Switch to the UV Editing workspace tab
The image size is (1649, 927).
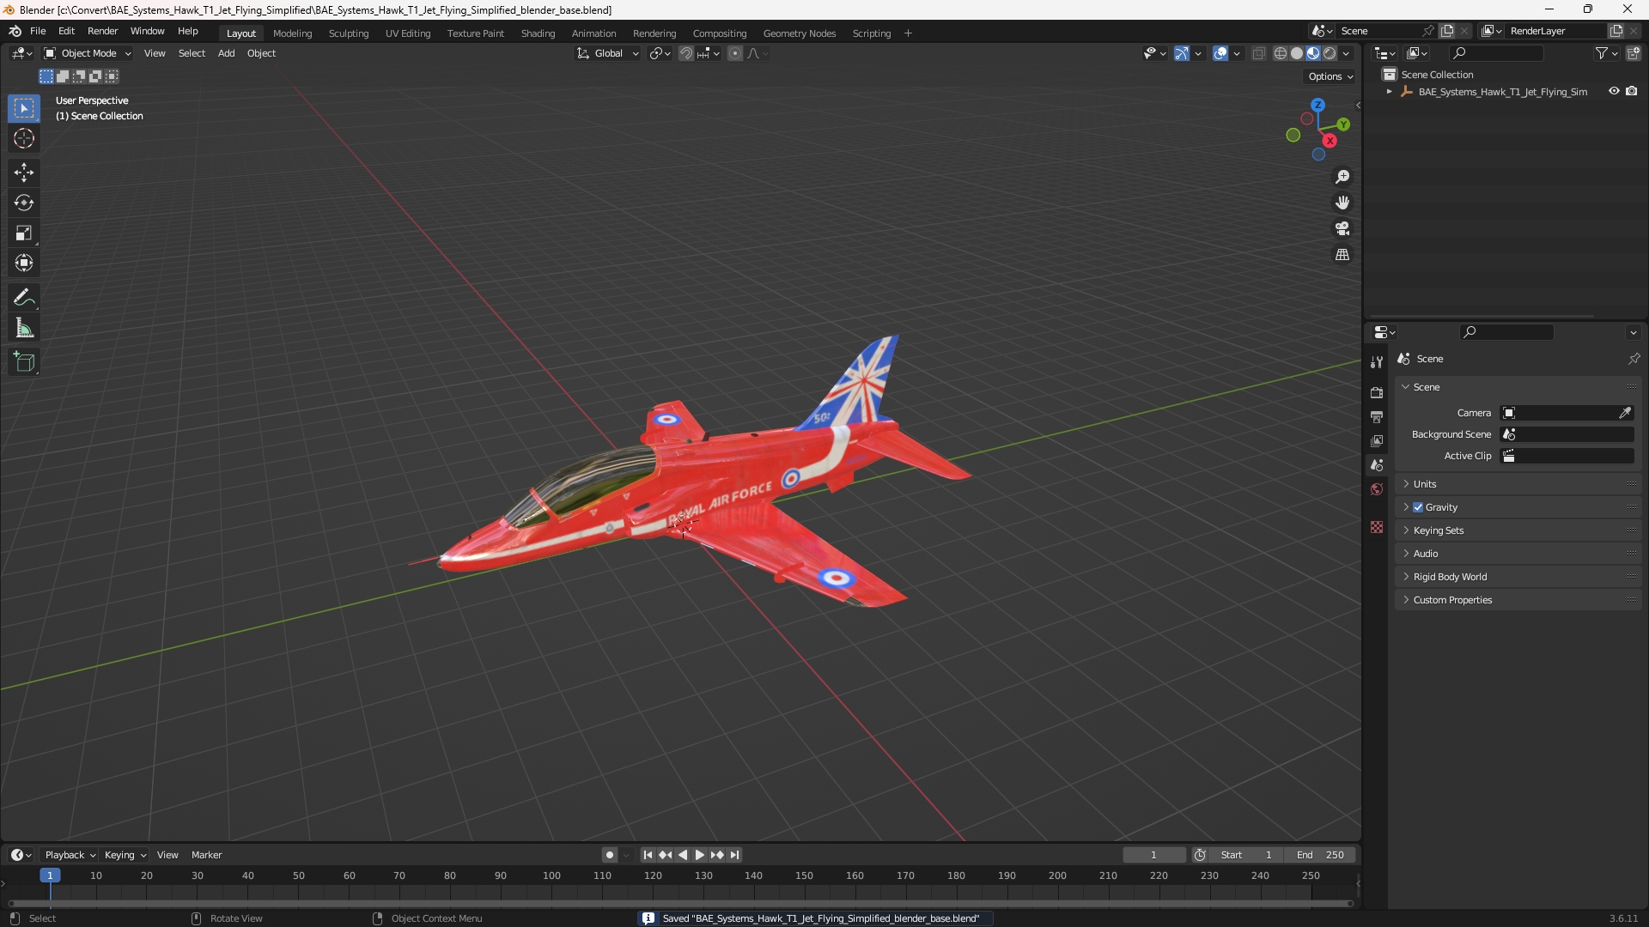[x=408, y=33]
